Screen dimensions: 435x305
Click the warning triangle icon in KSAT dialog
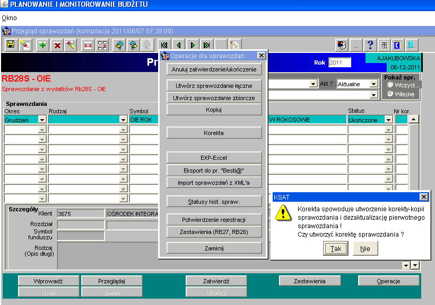tap(283, 213)
